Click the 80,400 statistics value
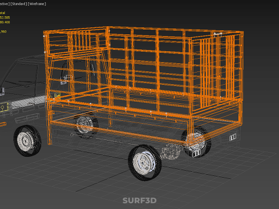This screenshot has height=209, width=279. (x=5, y=22)
